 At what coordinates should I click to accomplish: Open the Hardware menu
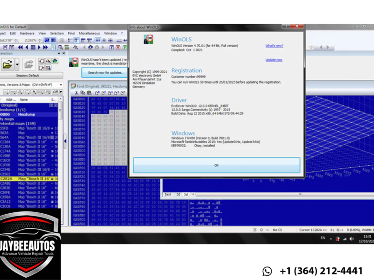point(27,34)
